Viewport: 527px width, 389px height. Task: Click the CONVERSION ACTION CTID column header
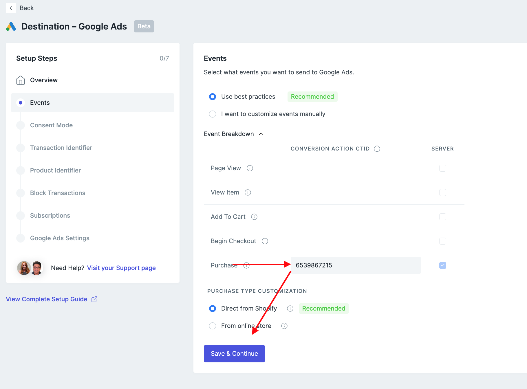[330, 149]
